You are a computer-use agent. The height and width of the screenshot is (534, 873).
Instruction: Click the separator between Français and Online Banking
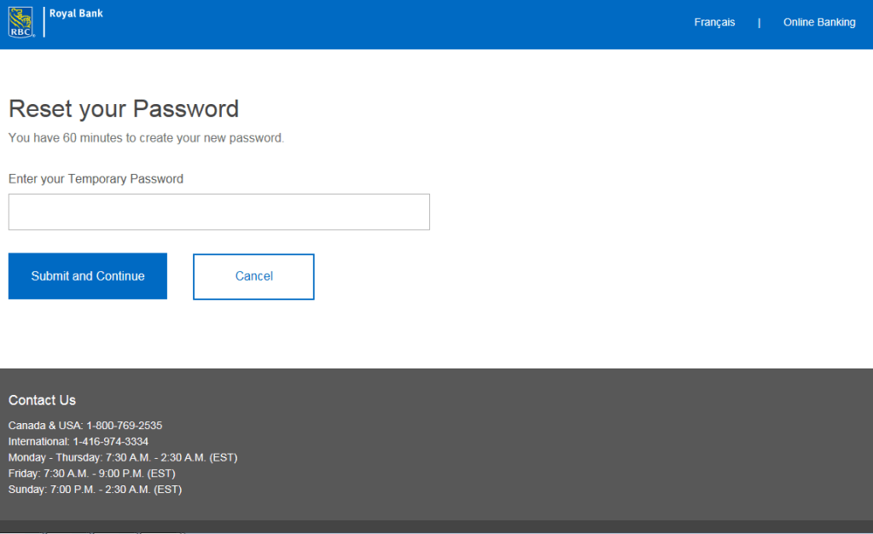759,23
